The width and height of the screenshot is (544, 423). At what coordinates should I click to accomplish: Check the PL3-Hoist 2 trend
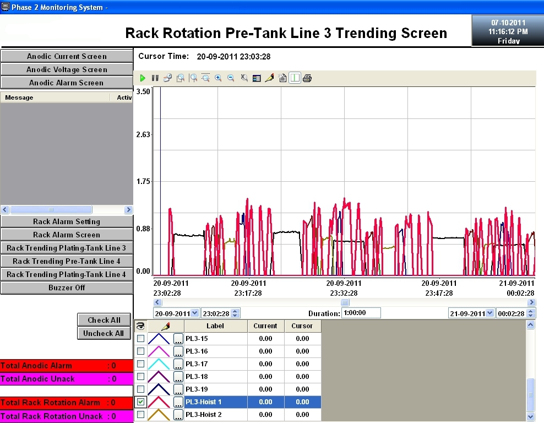(x=140, y=415)
